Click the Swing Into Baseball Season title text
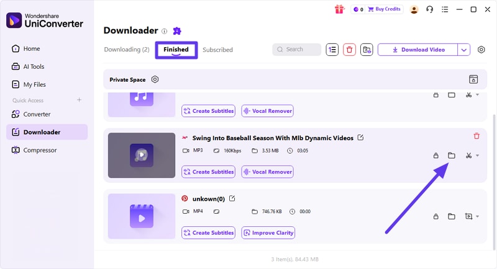Image resolution: width=497 pixels, height=269 pixels. coord(273,138)
